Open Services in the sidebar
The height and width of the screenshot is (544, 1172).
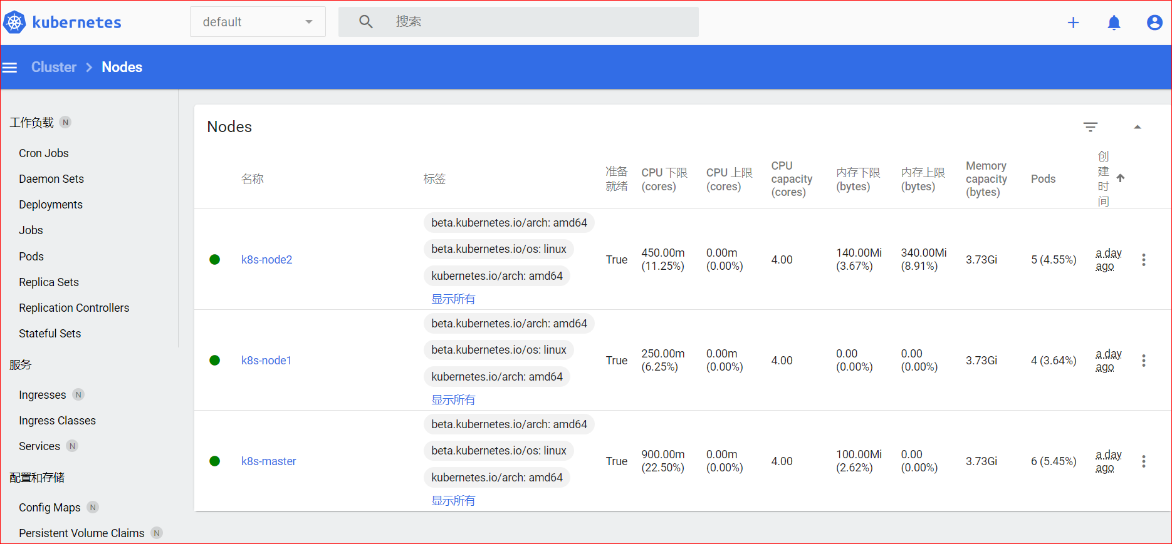39,446
